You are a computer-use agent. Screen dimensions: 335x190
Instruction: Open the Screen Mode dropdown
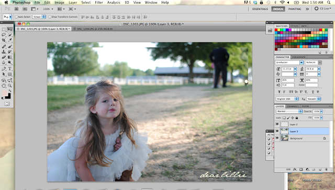tap(72, 9)
